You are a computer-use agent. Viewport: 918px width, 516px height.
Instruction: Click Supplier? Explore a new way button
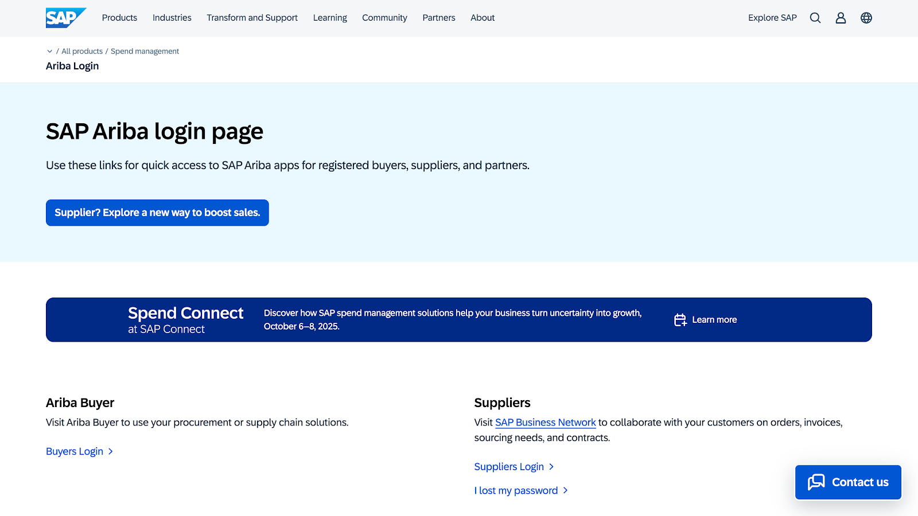[157, 213]
